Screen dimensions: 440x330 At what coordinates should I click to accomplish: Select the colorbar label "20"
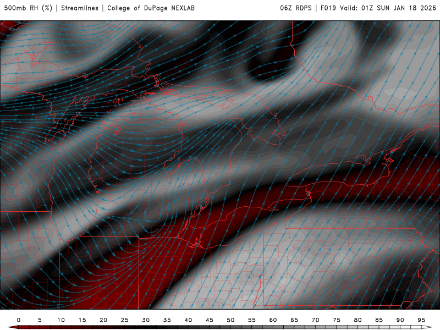pyautogui.click(x=103, y=320)
